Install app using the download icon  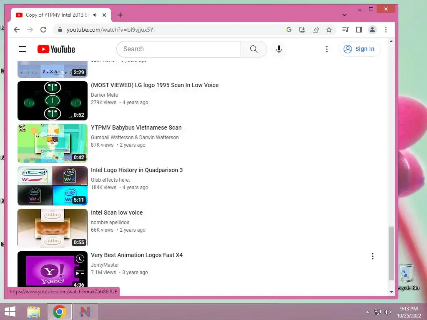302,30
